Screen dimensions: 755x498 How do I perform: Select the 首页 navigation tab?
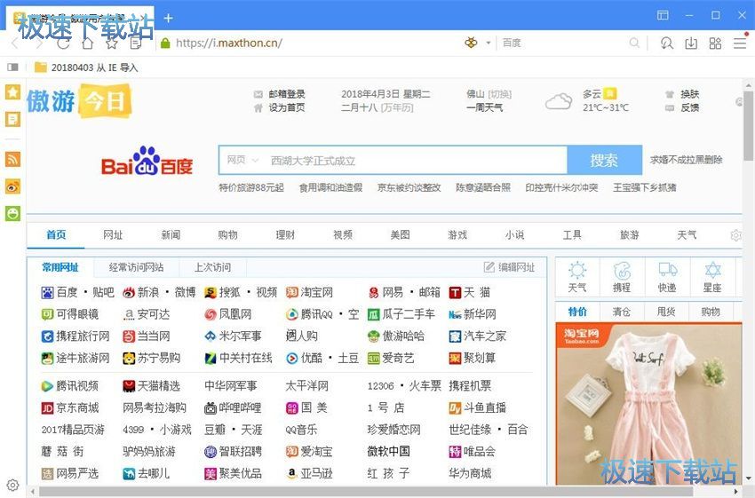pos(56,235)
